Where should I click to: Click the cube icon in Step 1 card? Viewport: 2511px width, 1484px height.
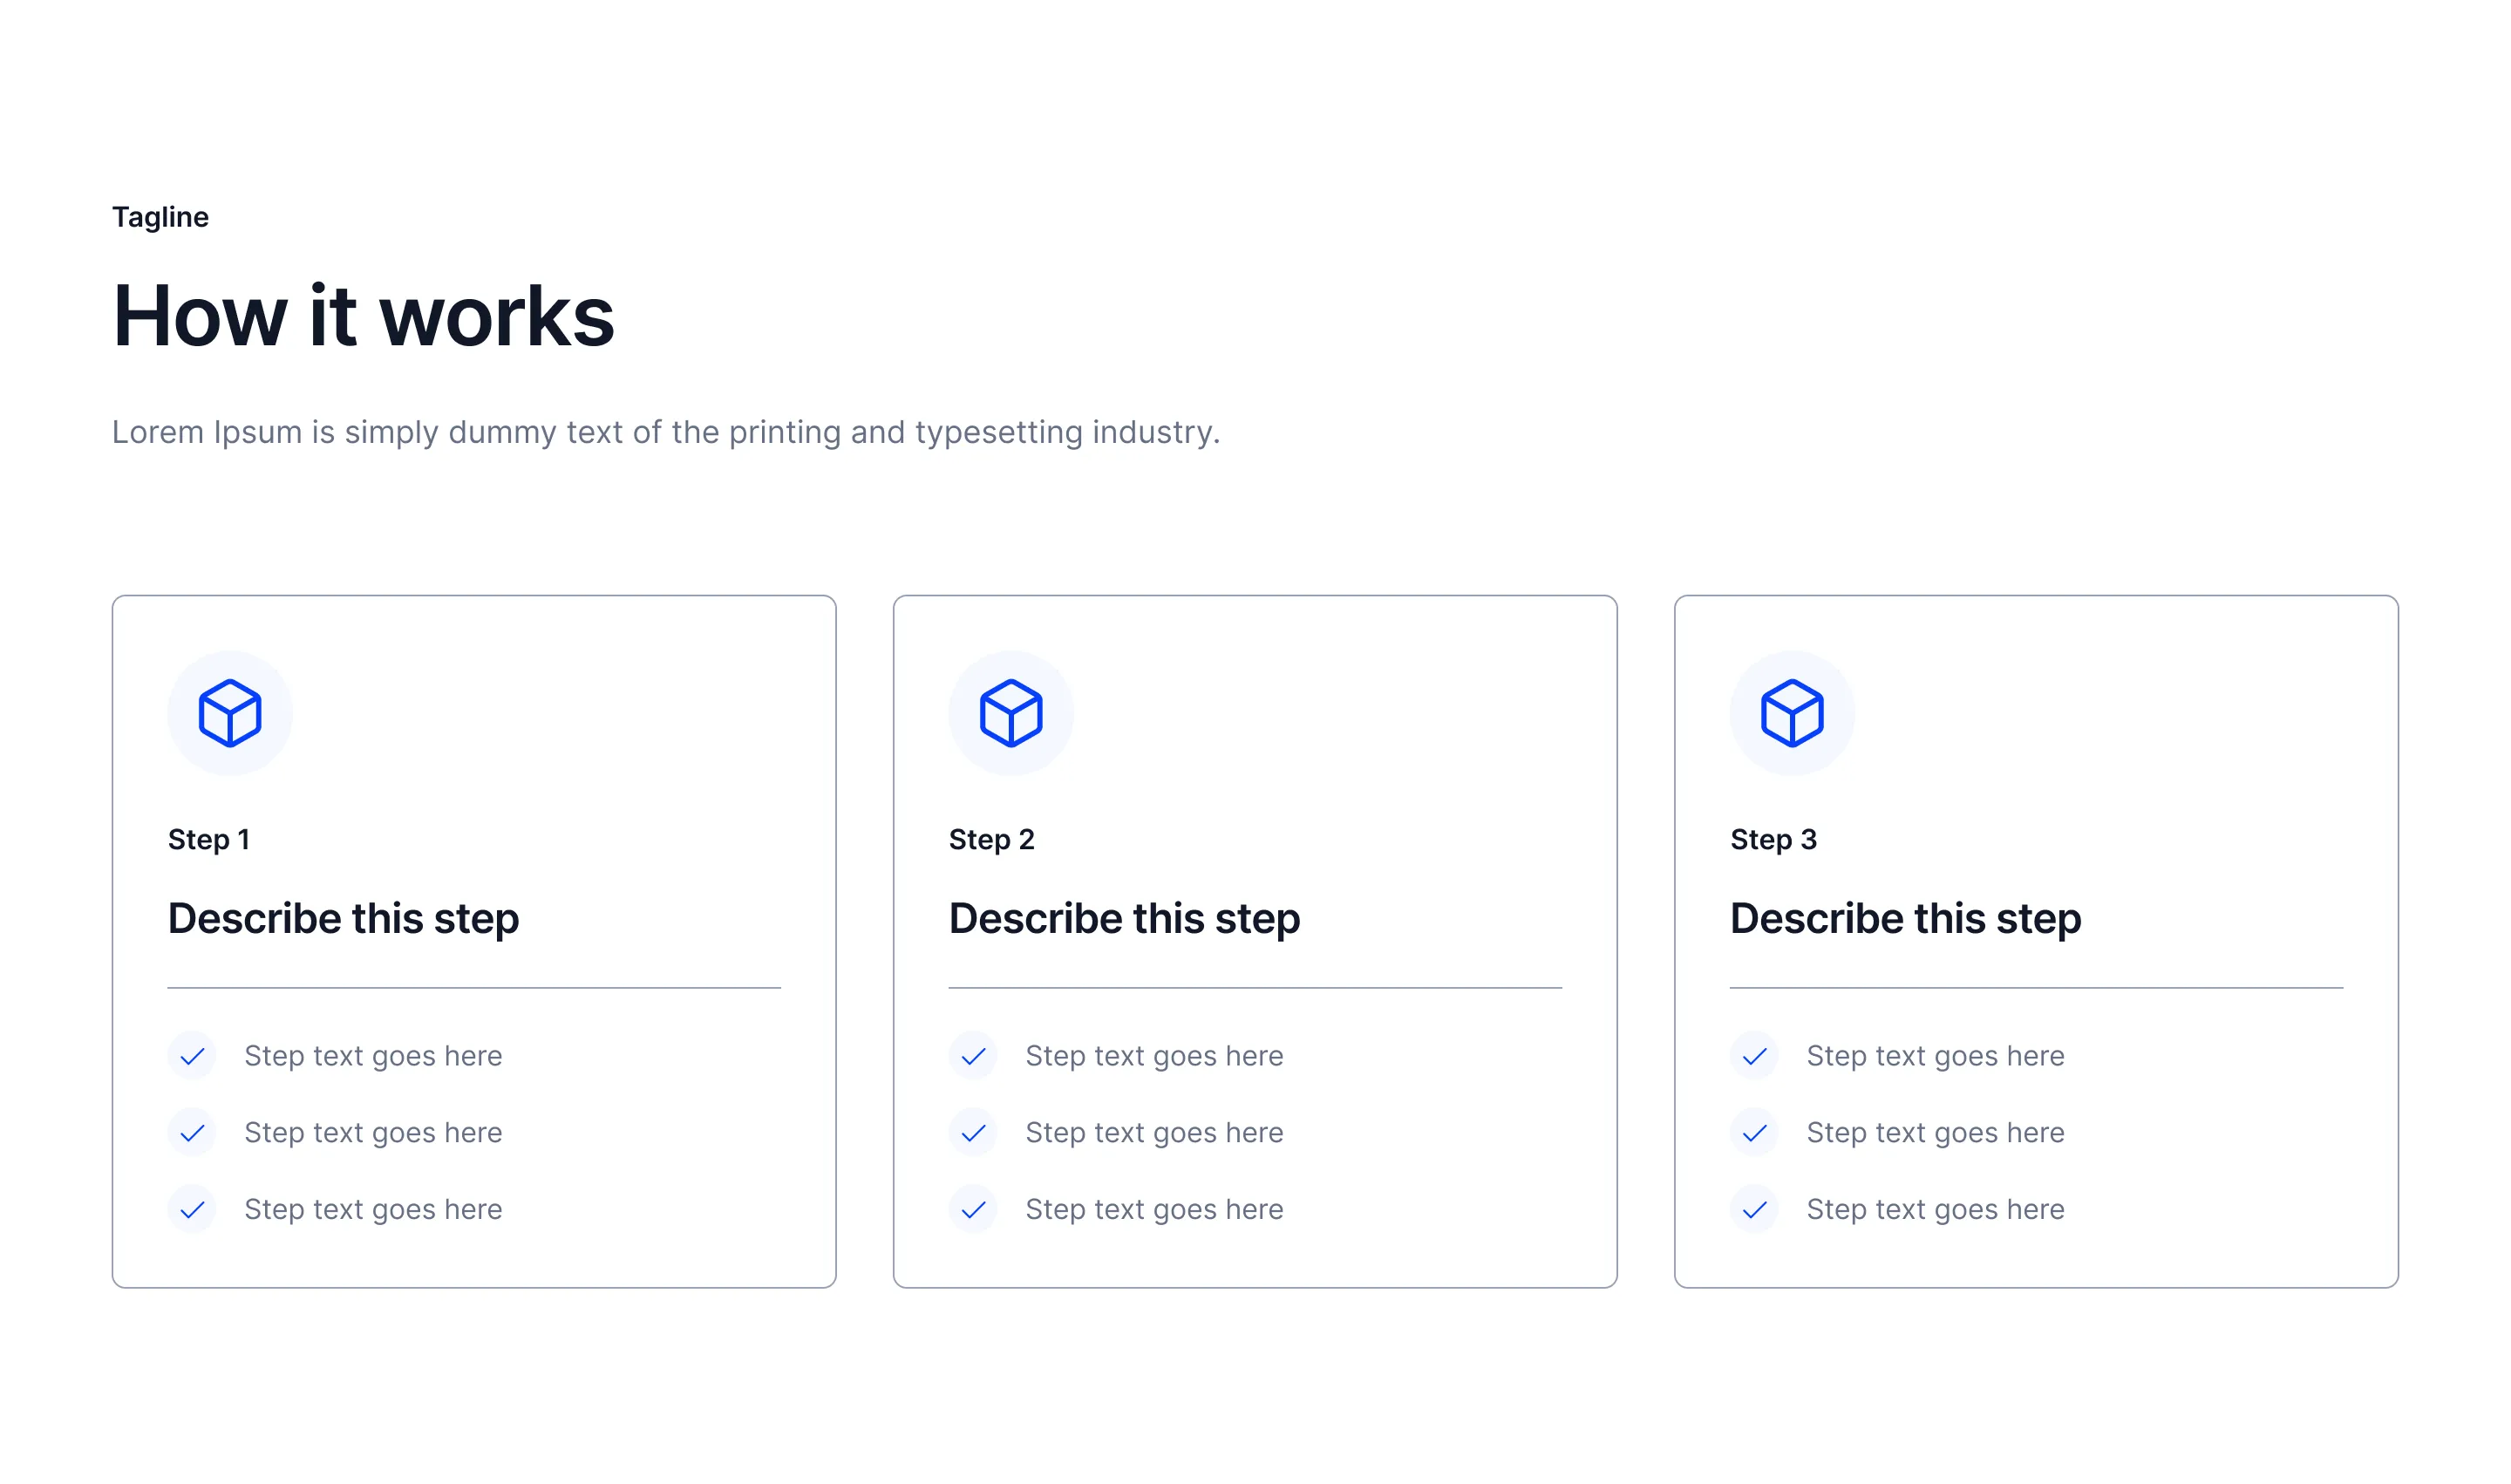(x=230, y=713)
